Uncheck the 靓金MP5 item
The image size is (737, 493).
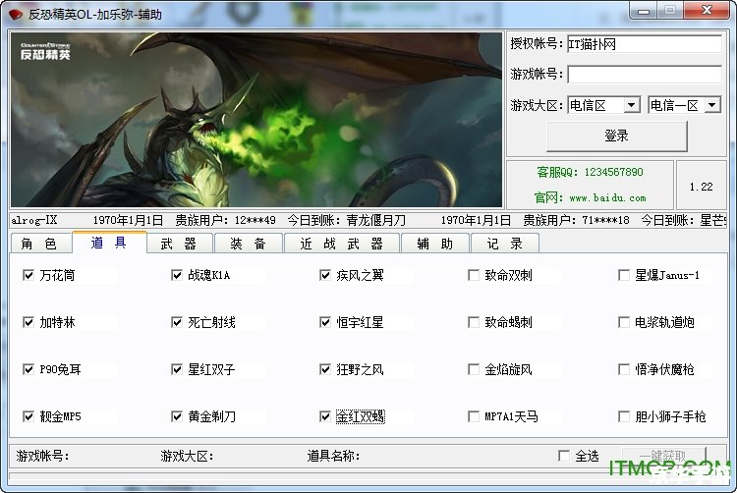pos(28,416)
